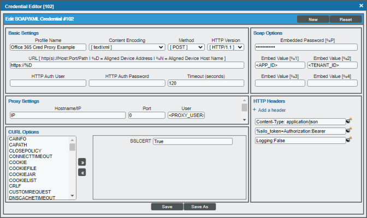Click the Logging:False header field
Image resolution: width=367 pixels, height=218 pixels.
click(300, 141)
